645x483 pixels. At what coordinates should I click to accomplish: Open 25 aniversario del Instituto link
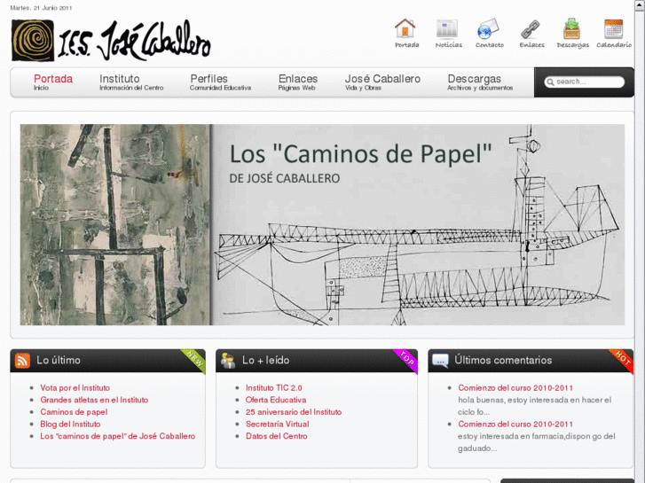click(x=294, y=412)
